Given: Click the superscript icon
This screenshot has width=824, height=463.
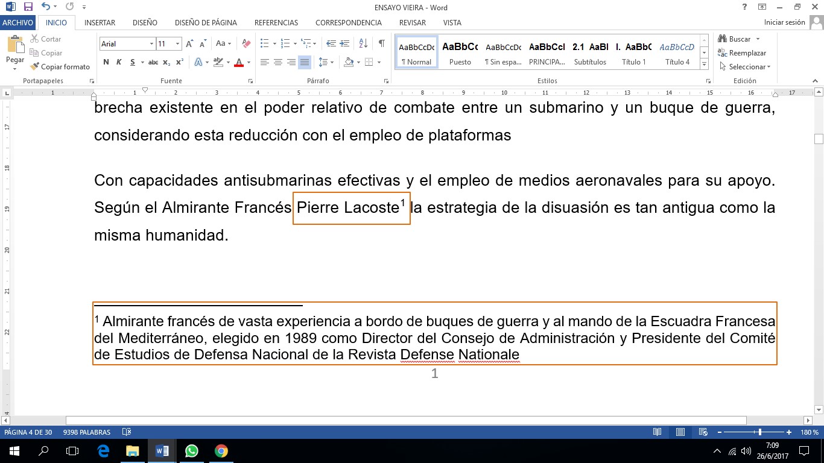Looking at the screenshot, I should pyautogui.click(x=180, y=61).
